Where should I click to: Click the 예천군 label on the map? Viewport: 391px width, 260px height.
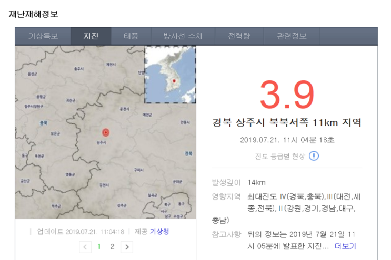147,115
